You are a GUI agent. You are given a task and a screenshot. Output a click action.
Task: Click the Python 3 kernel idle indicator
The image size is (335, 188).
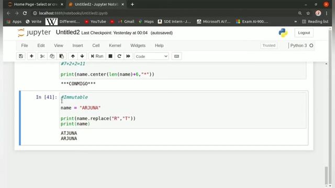[x=311, y=45]
